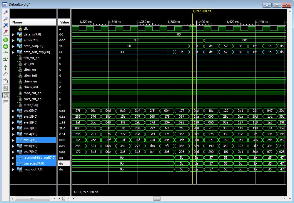Select the eval2[9:0] signal name

click(30, 122)
